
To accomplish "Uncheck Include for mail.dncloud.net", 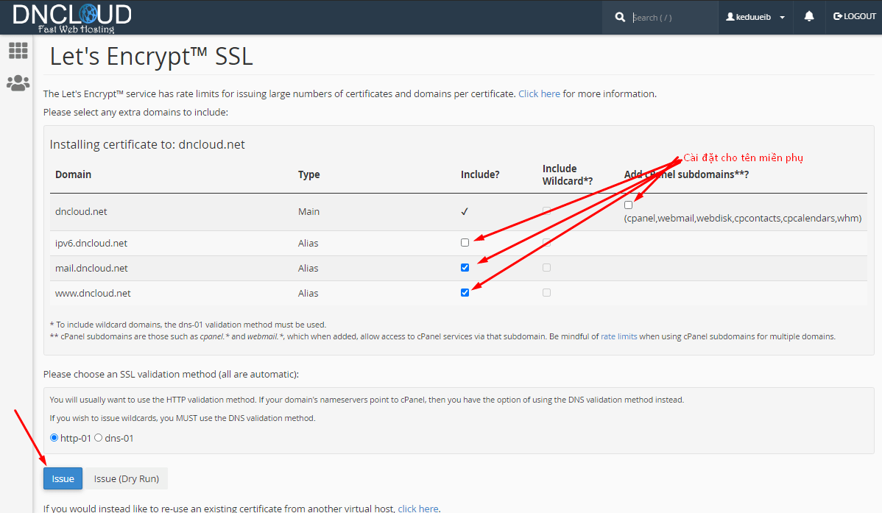I will point(465,268).
